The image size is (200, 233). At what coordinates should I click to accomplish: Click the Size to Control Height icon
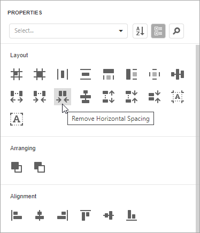(x=132, y=74)
